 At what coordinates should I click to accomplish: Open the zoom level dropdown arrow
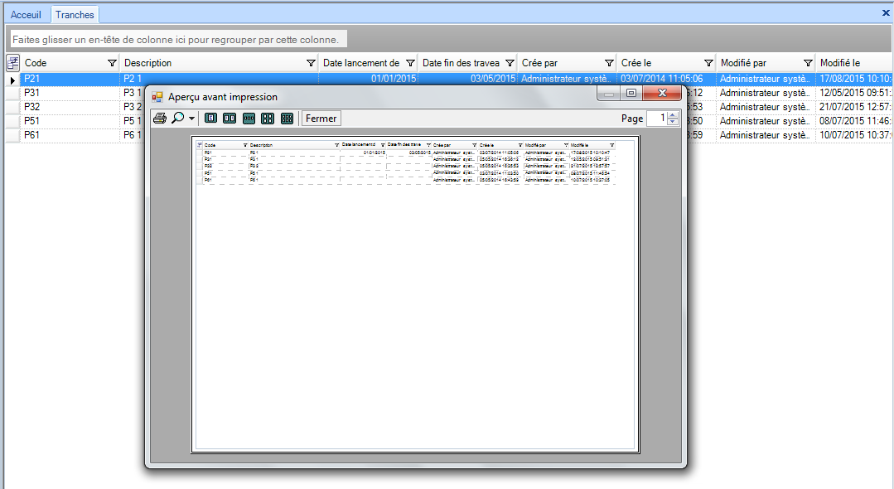coord(192,119)
